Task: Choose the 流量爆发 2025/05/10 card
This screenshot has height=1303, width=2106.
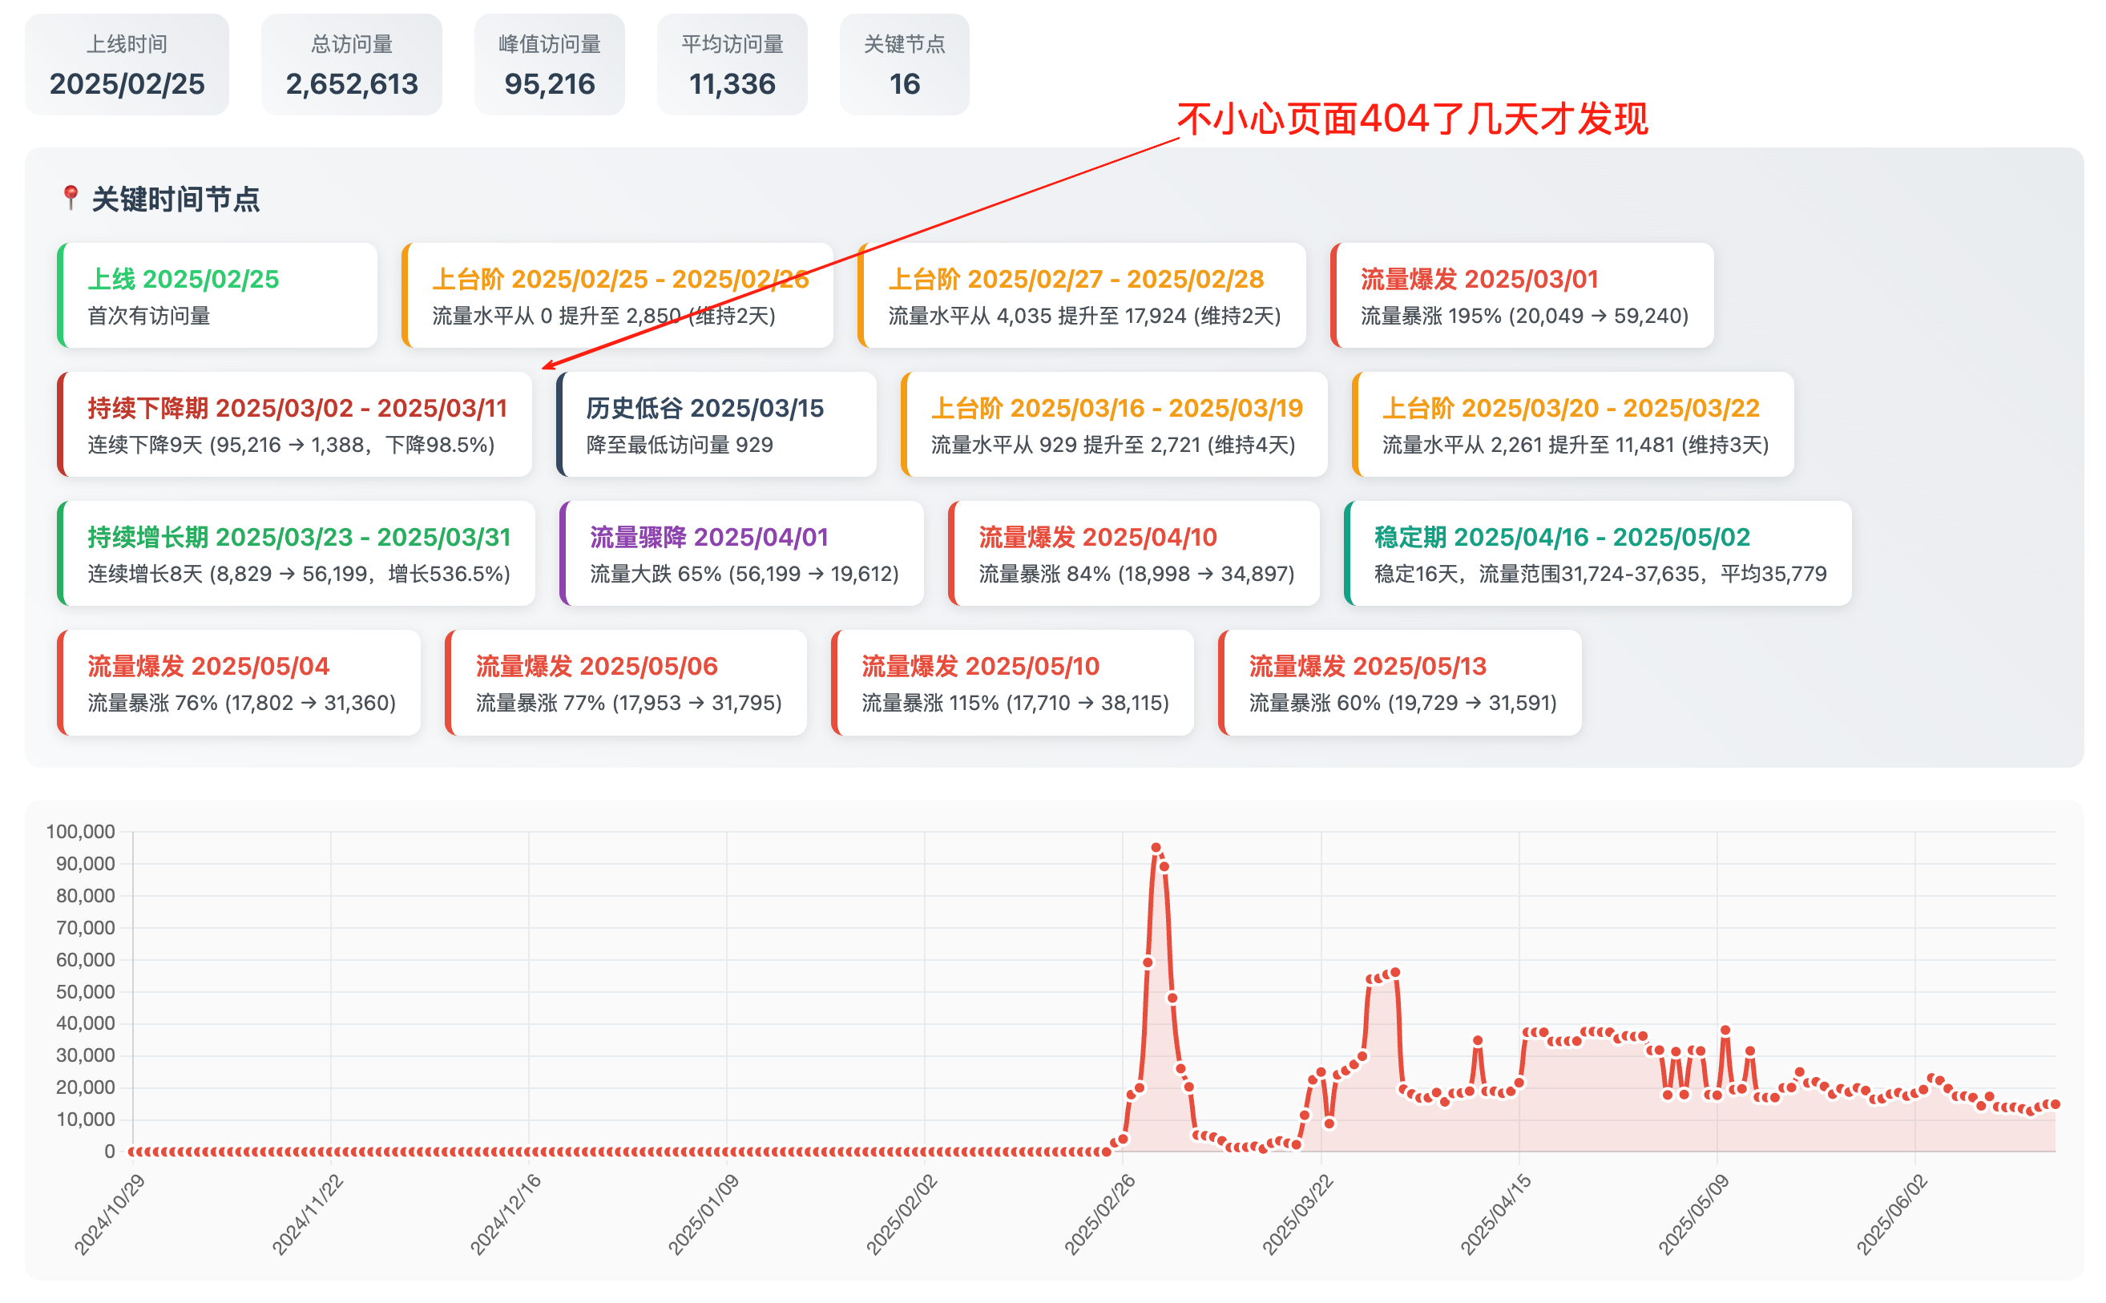Action: click(1012, 683)
